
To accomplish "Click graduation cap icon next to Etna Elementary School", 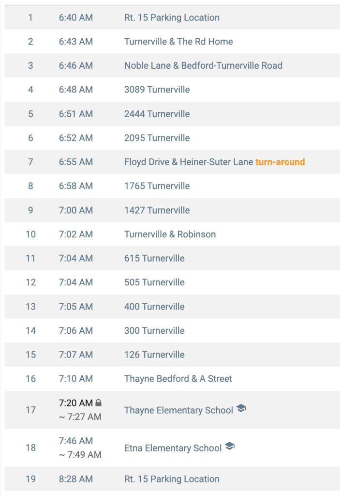I will click(230, 446).
